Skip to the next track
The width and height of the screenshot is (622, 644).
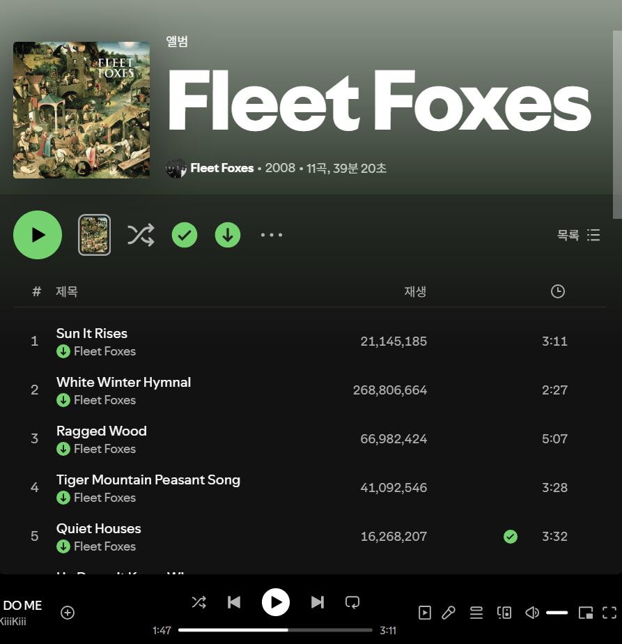(318, 602)
